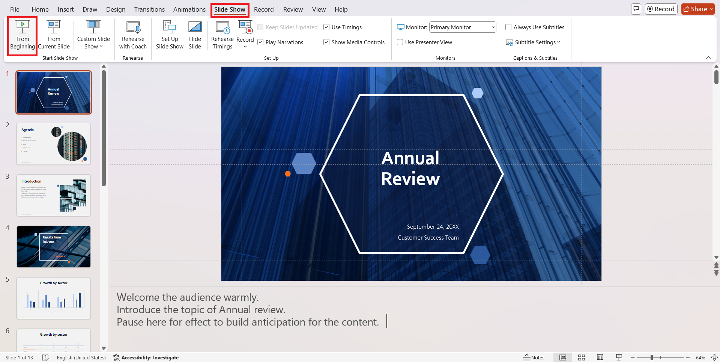
Task: Click in the speaker notes pane text
Action: 248,309
